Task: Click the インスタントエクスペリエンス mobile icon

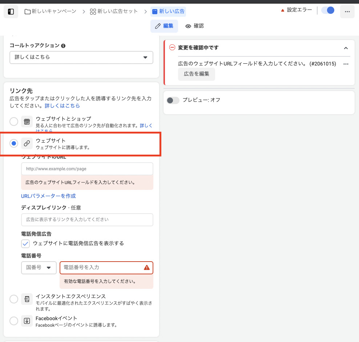Action: pyautogui.click(x=27, y=299)
